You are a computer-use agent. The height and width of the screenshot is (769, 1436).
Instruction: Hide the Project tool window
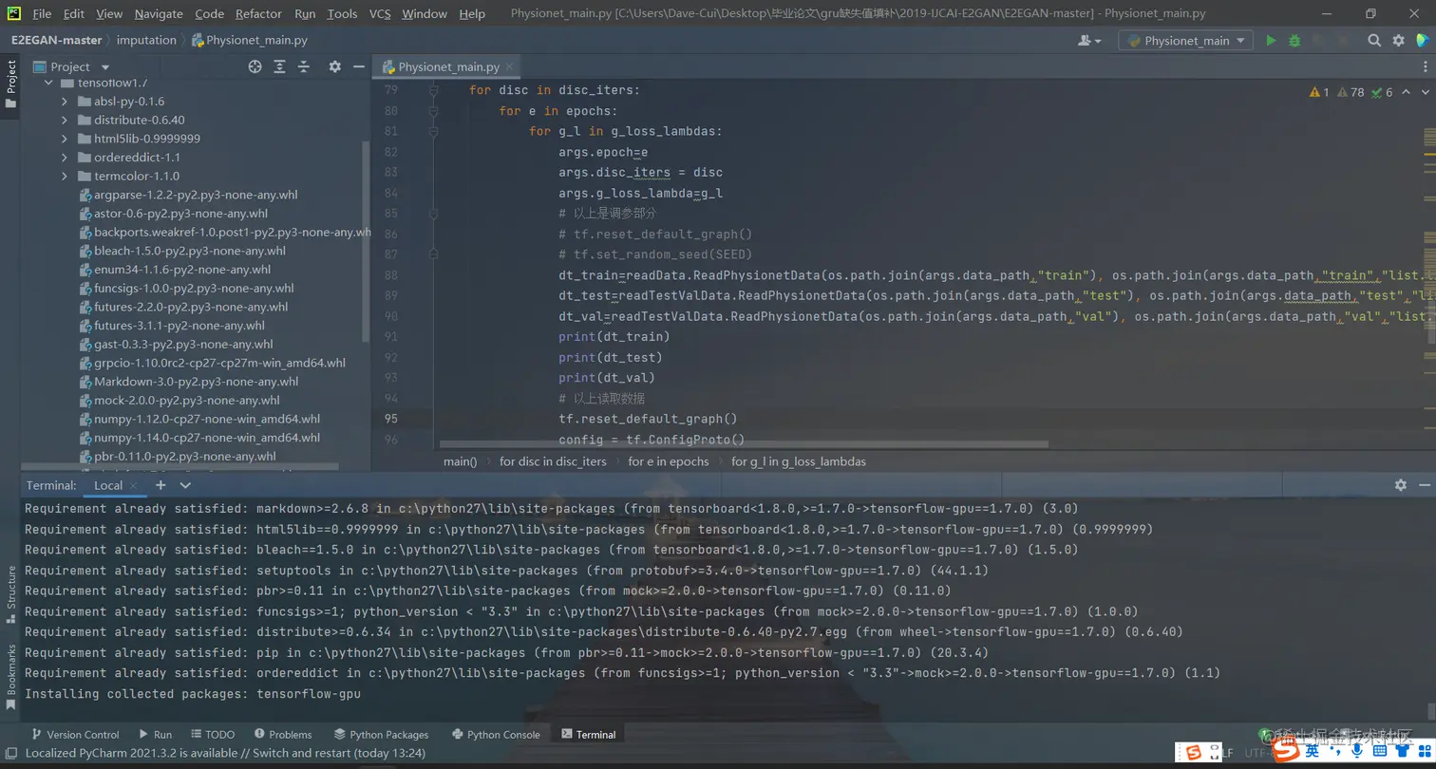tap(358, 66)
